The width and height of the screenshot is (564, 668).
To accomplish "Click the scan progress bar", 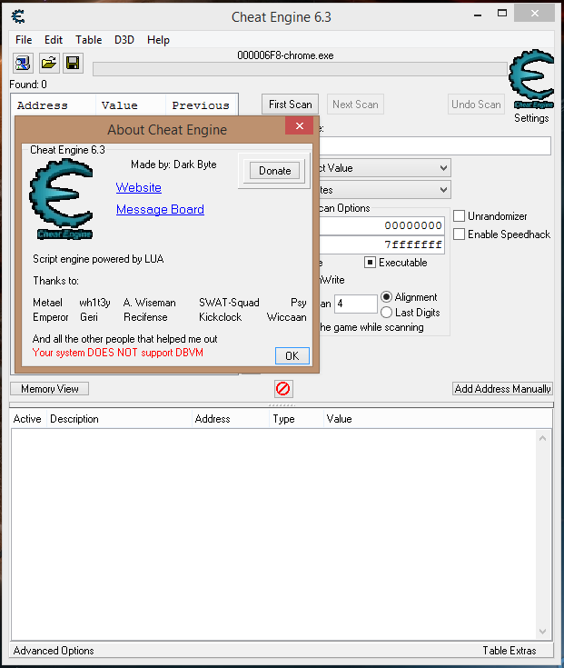I will [x=300, y=69].
